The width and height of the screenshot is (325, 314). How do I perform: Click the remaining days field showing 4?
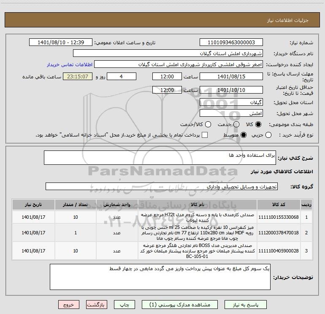tap(122, 76)
